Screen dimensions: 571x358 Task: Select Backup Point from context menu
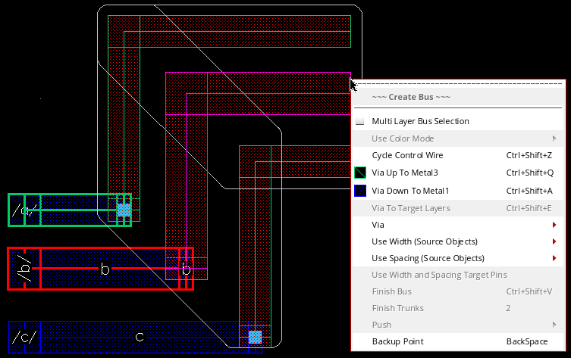pyautogui.click(x=397, y=341)
